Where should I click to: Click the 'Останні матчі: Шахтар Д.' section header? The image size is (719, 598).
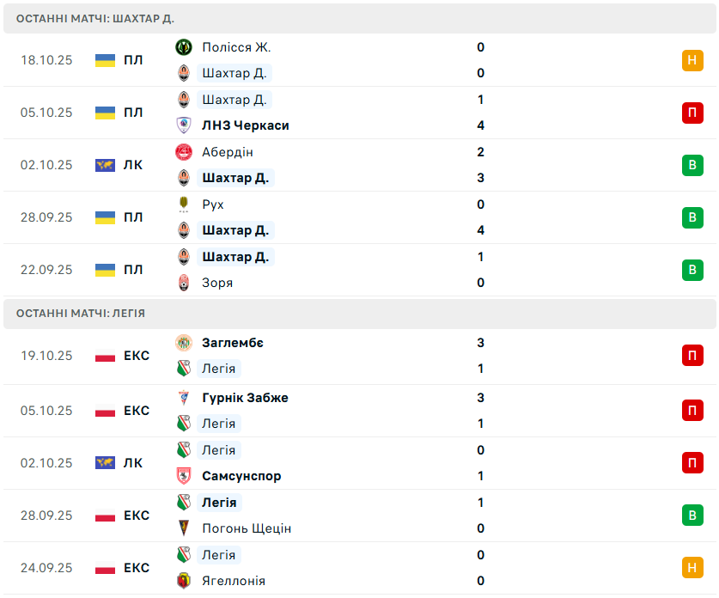[x=95, y=18]
